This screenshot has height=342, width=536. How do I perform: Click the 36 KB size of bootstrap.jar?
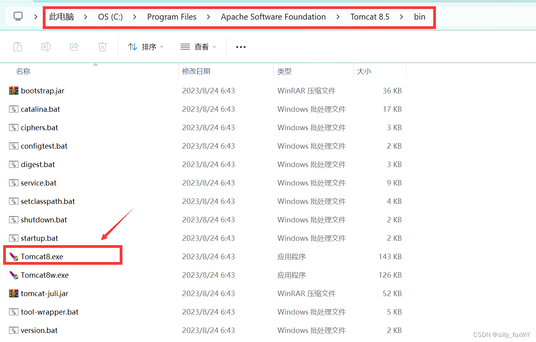point(392,91)
